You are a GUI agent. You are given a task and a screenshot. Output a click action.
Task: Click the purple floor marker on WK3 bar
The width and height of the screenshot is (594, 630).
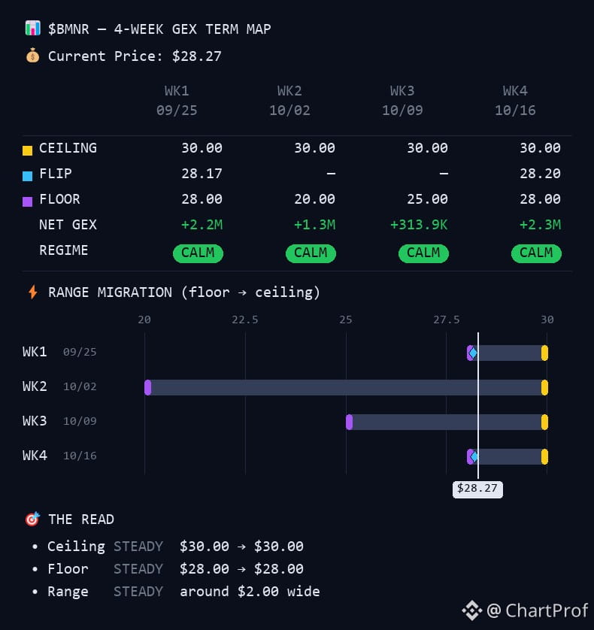coord(349,422)
